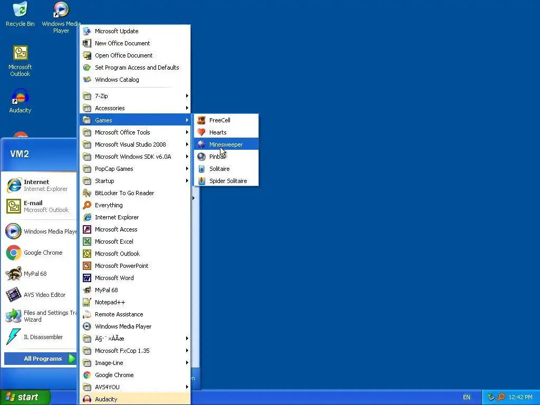Open MyPal 68 in start menu left pane
Screen dimensions: 540x405
[x=40, y=274]
